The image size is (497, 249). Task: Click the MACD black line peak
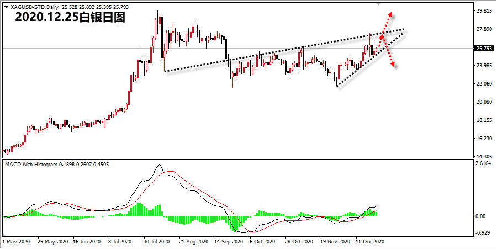pos(160,164)
